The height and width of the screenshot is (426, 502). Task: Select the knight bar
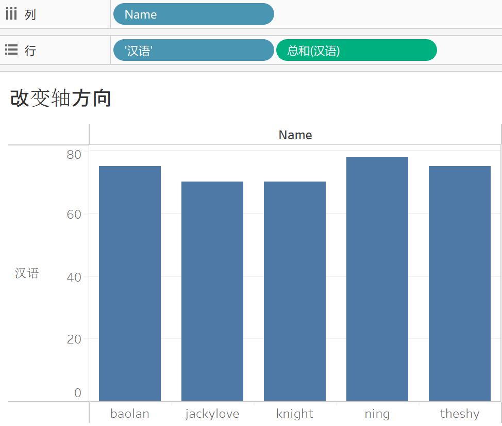pos(294,291)
